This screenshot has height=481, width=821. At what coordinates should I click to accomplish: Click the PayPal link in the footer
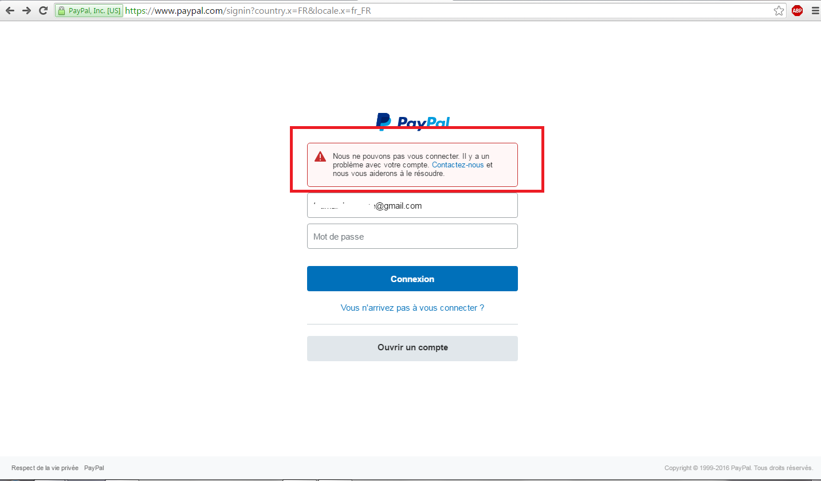pos(94,468)
